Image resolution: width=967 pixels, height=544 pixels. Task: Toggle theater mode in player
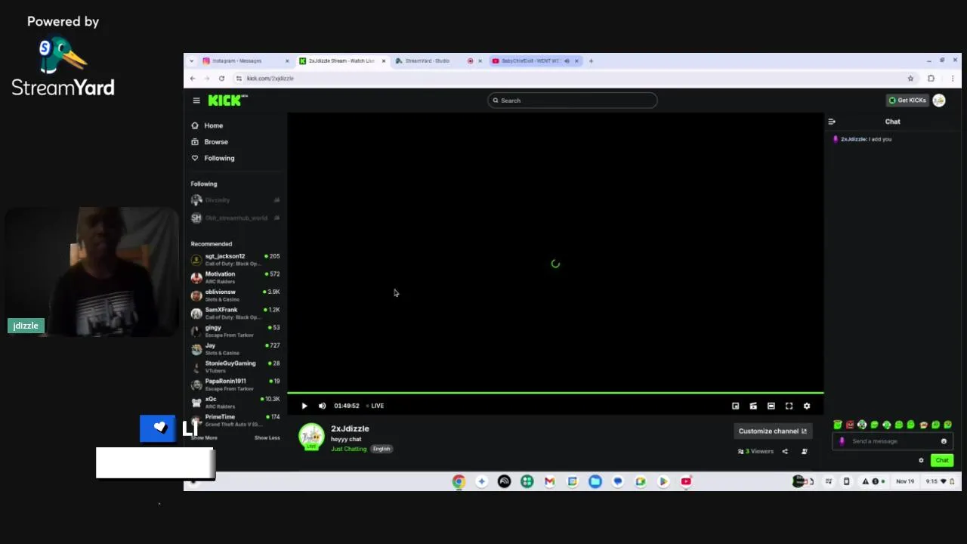click(x=771, y=406)
